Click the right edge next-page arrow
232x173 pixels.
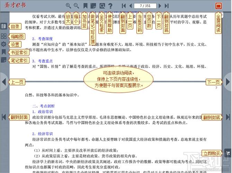(x=228, y=82)
